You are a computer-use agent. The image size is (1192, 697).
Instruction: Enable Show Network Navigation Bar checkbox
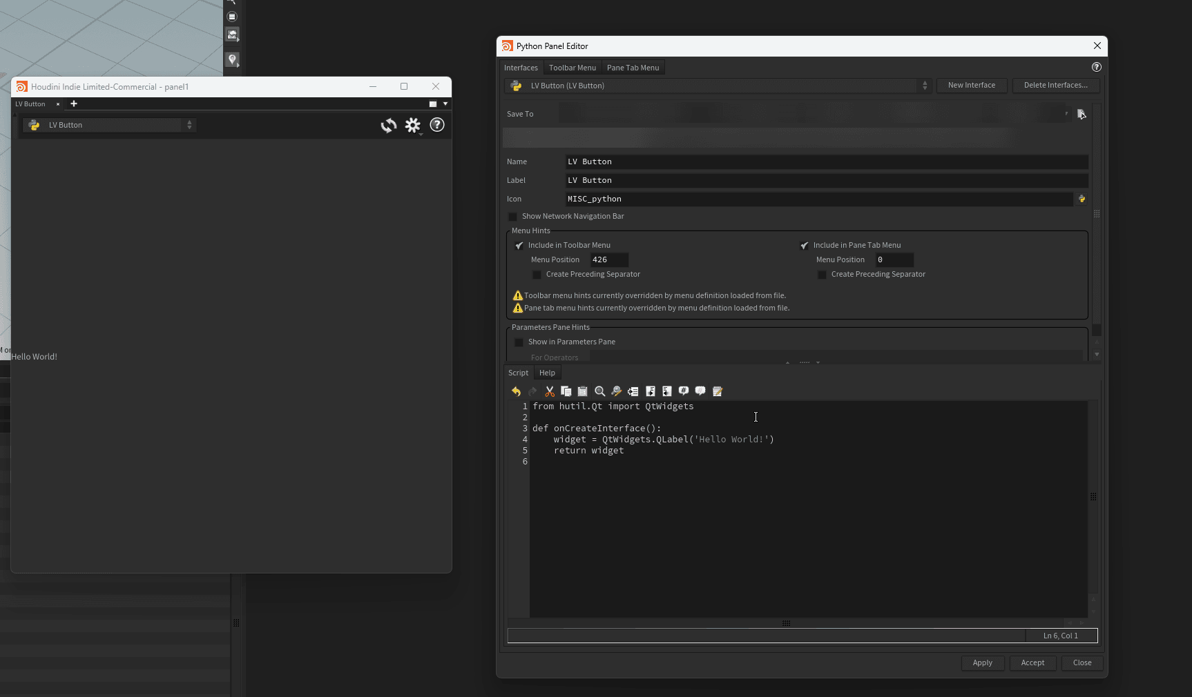[513, 217]
